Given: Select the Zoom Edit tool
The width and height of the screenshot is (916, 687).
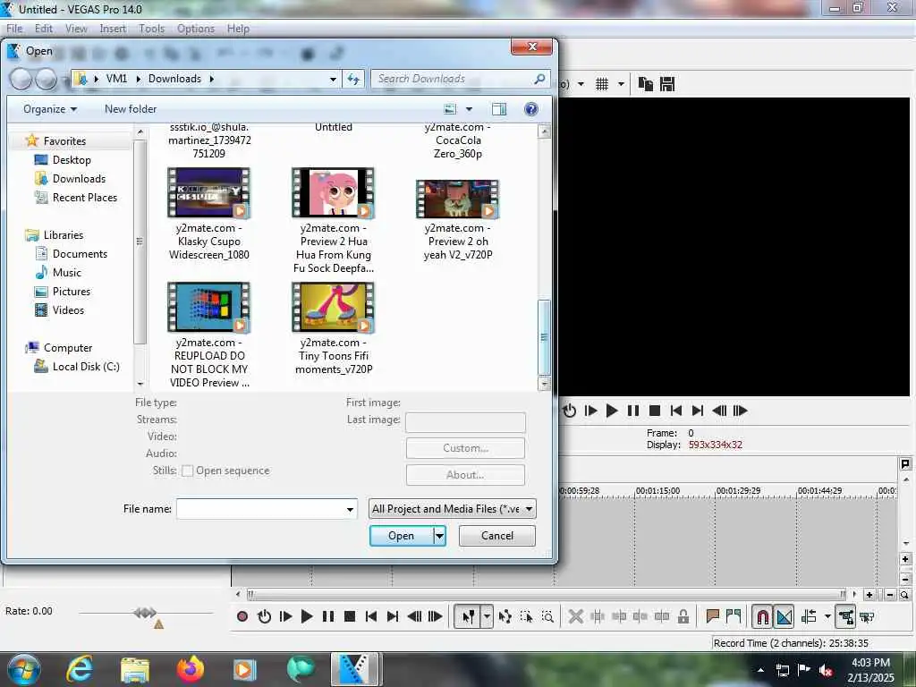Looking at the screenshot, I should tap(547, 616).
